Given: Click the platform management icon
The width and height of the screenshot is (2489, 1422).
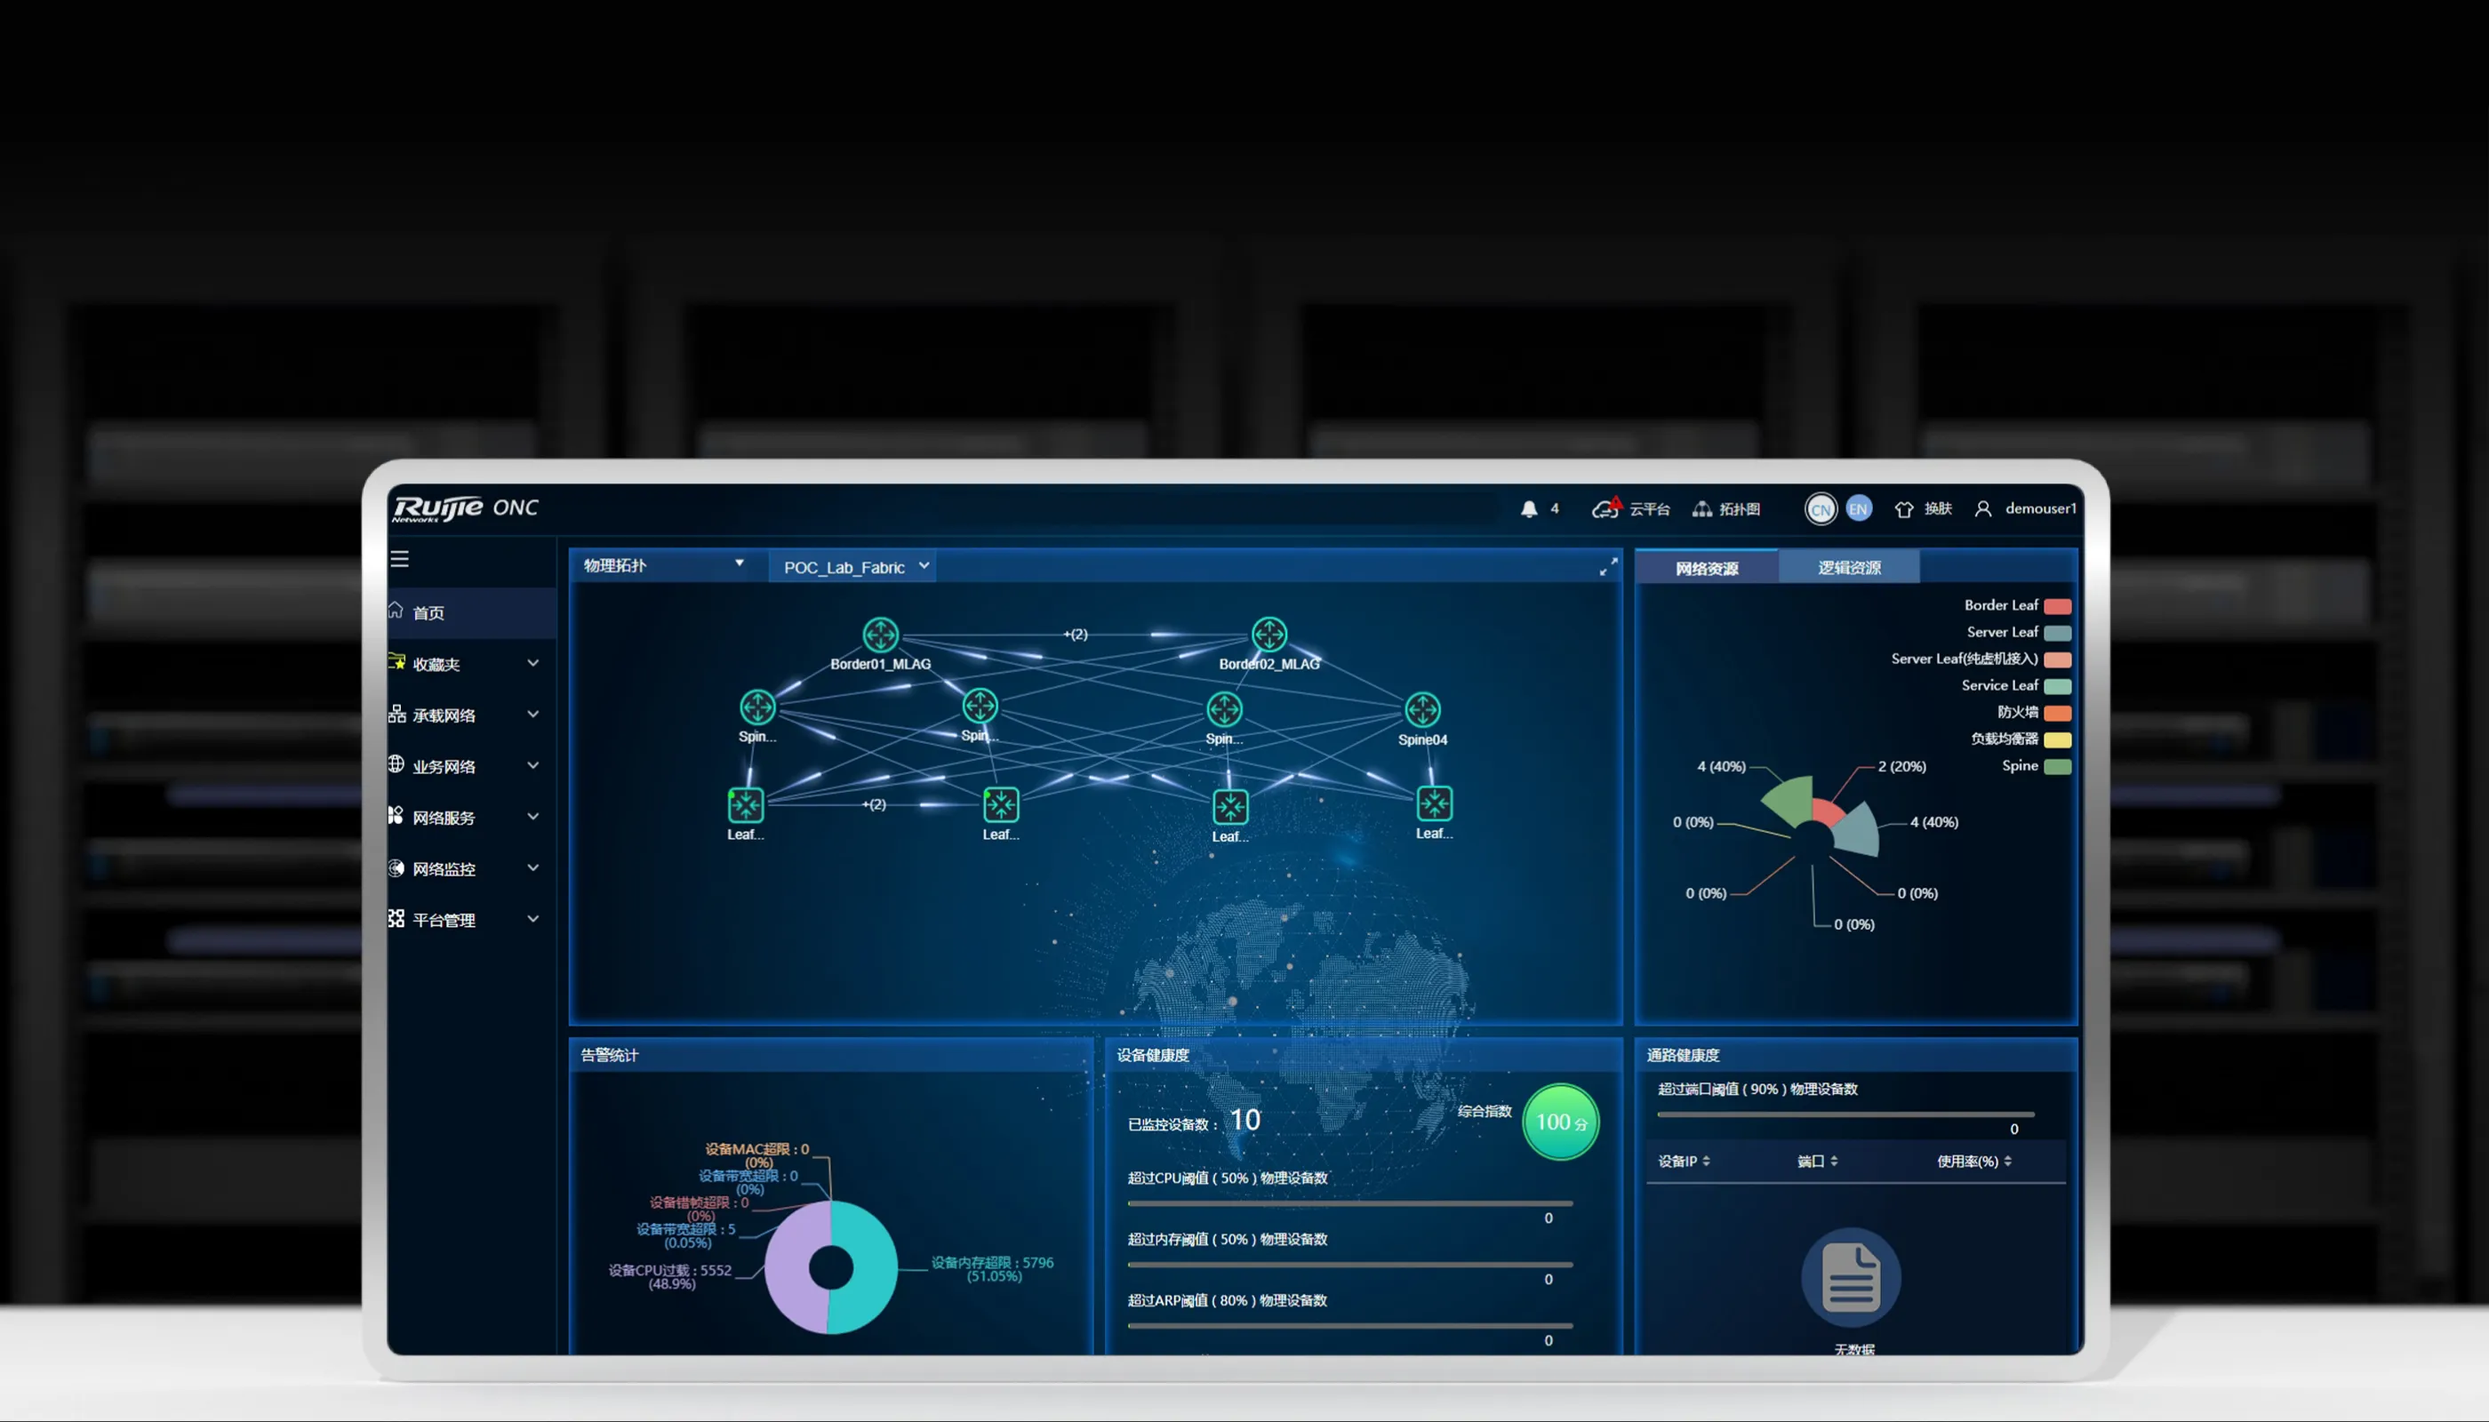Looking at the screenshot, I should coord(396,918).
